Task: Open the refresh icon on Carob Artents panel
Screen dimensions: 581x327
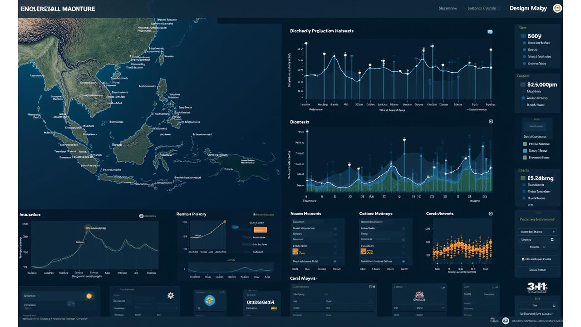Action: click(x=491, y=213)
